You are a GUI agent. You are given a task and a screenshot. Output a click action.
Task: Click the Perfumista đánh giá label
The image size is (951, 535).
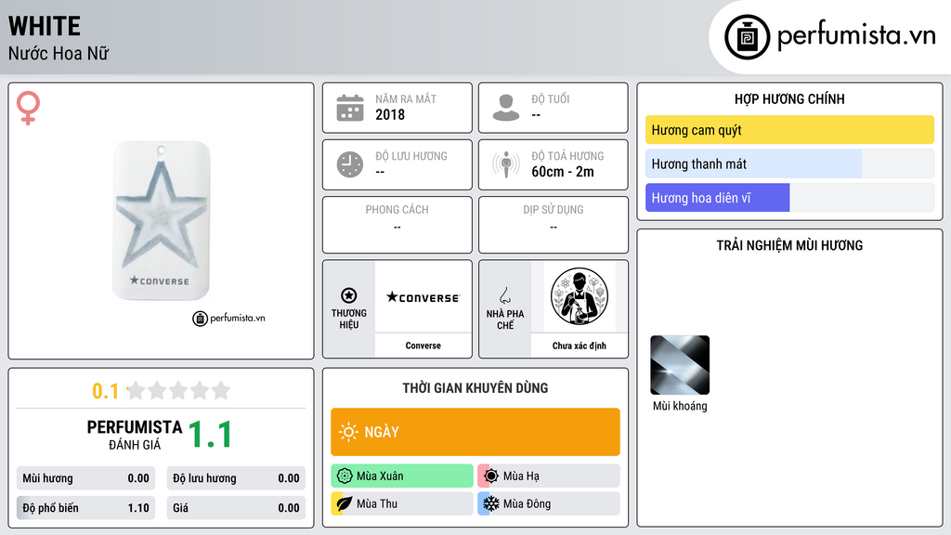(x=135, y=435)
